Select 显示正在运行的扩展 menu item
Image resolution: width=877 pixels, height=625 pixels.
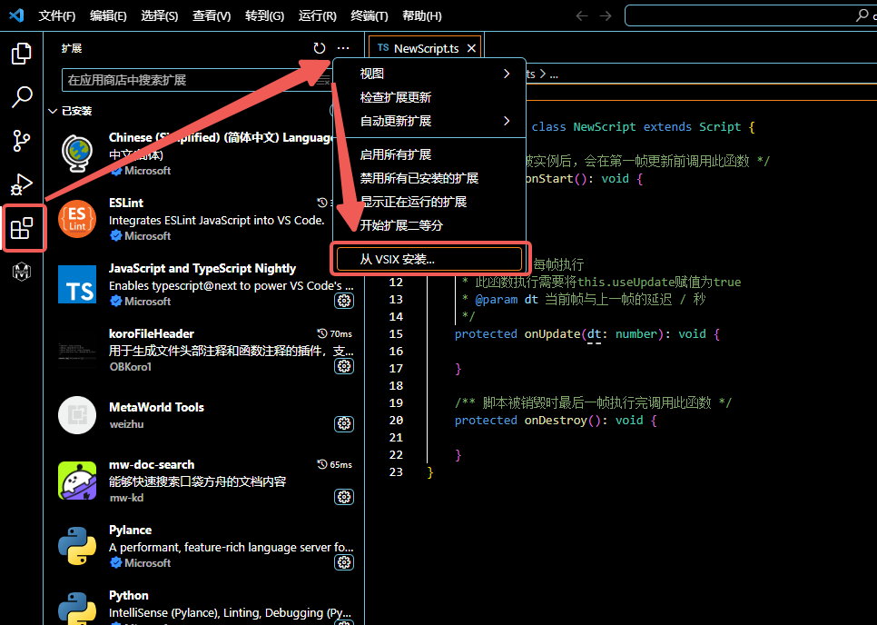[429, 202]
